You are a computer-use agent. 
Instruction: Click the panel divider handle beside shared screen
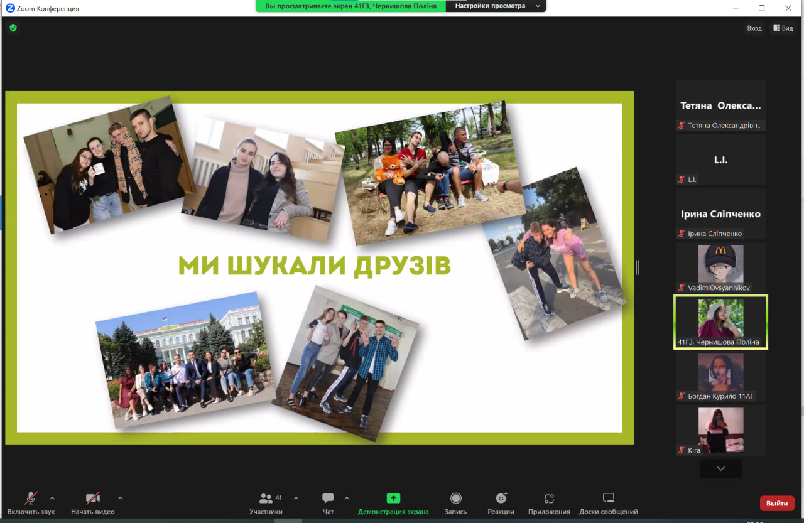coord(637,267)
